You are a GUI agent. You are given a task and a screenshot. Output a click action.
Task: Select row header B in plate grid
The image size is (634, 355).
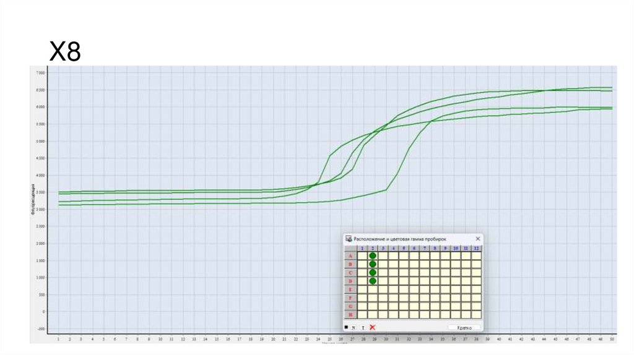point(350,264)
